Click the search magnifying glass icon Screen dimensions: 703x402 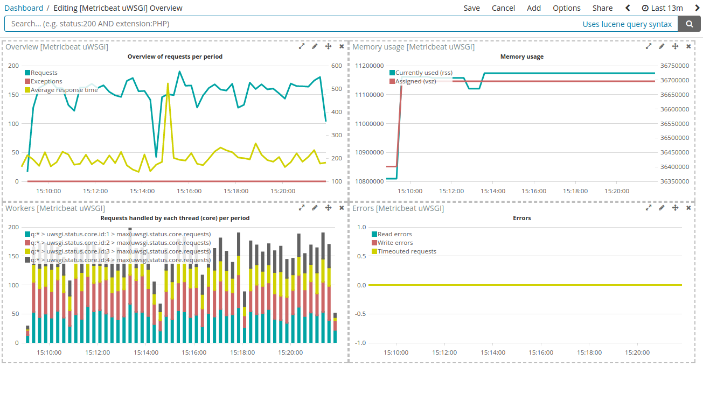690,24
